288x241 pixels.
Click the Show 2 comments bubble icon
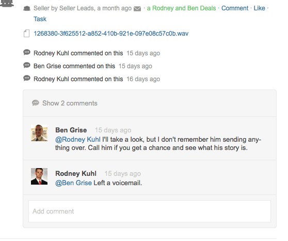tap(36, 103)
